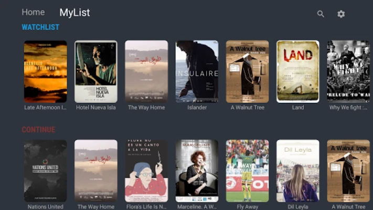Resume A Walnut Tree in Continue row
Screen dimensions: 373x210
click(348, 171)
